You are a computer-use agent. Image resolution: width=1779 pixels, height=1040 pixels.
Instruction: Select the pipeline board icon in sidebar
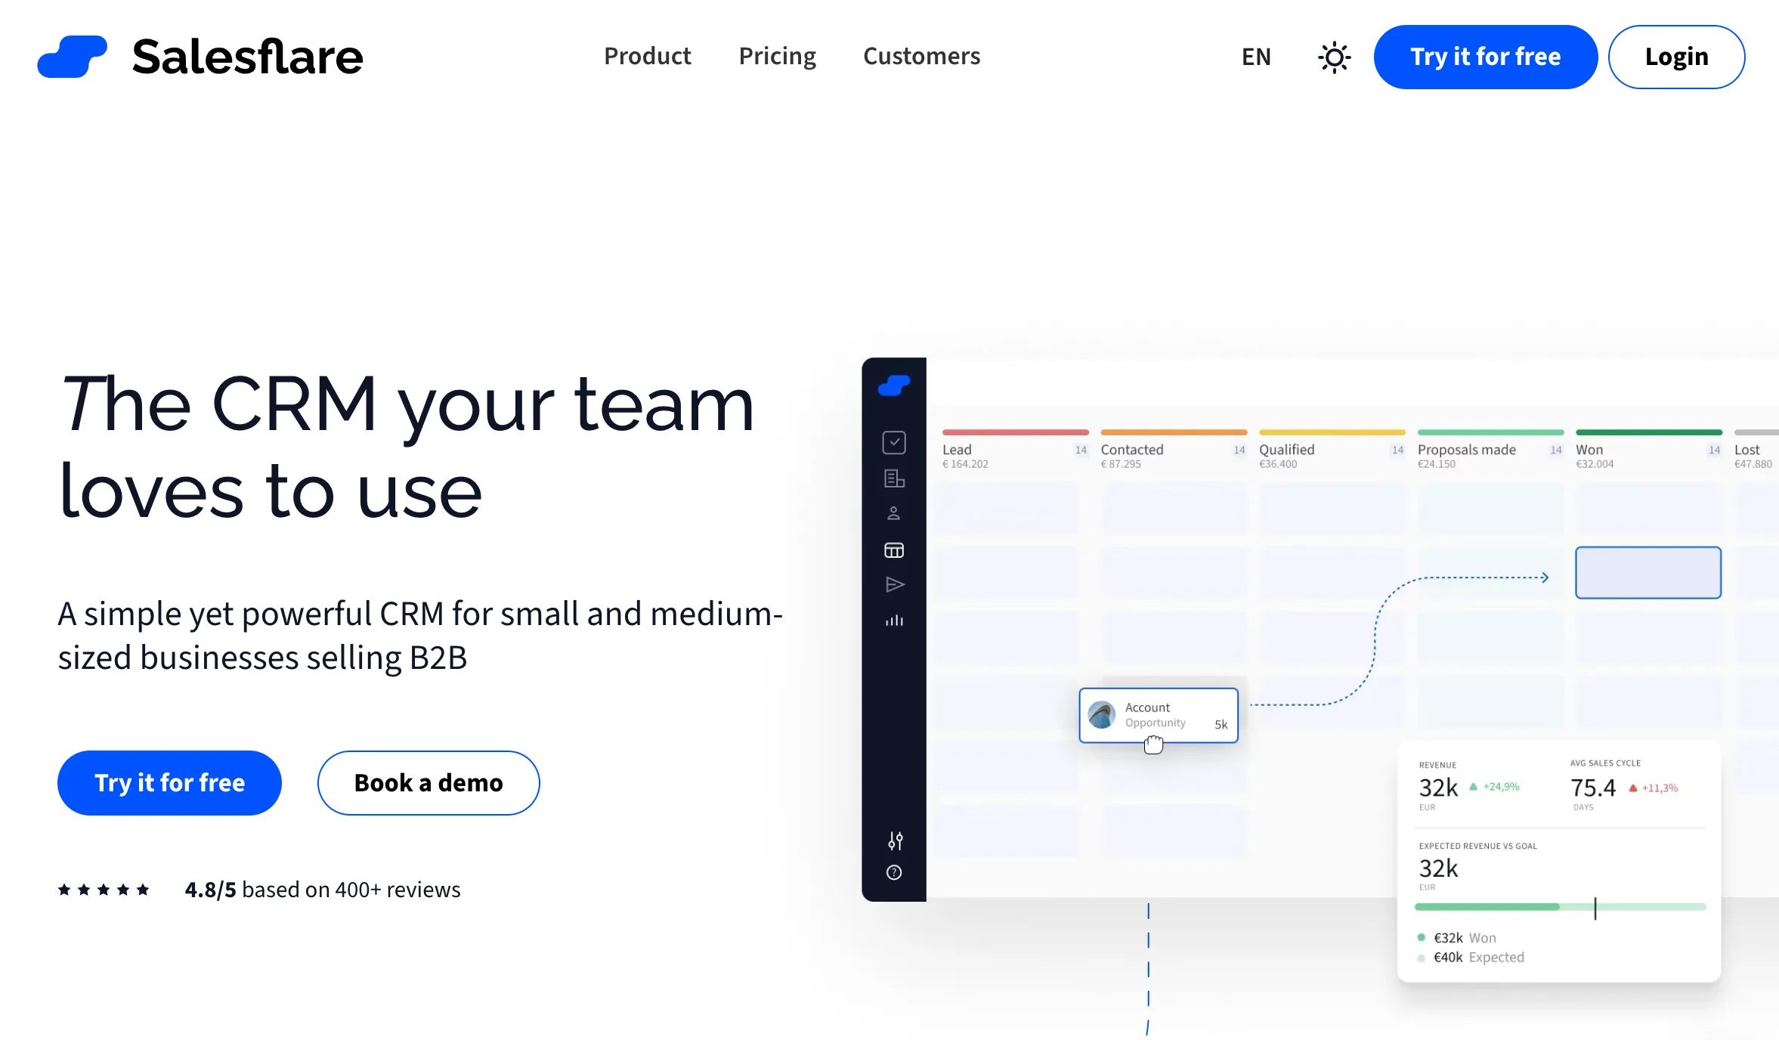(x=894, y=549)
